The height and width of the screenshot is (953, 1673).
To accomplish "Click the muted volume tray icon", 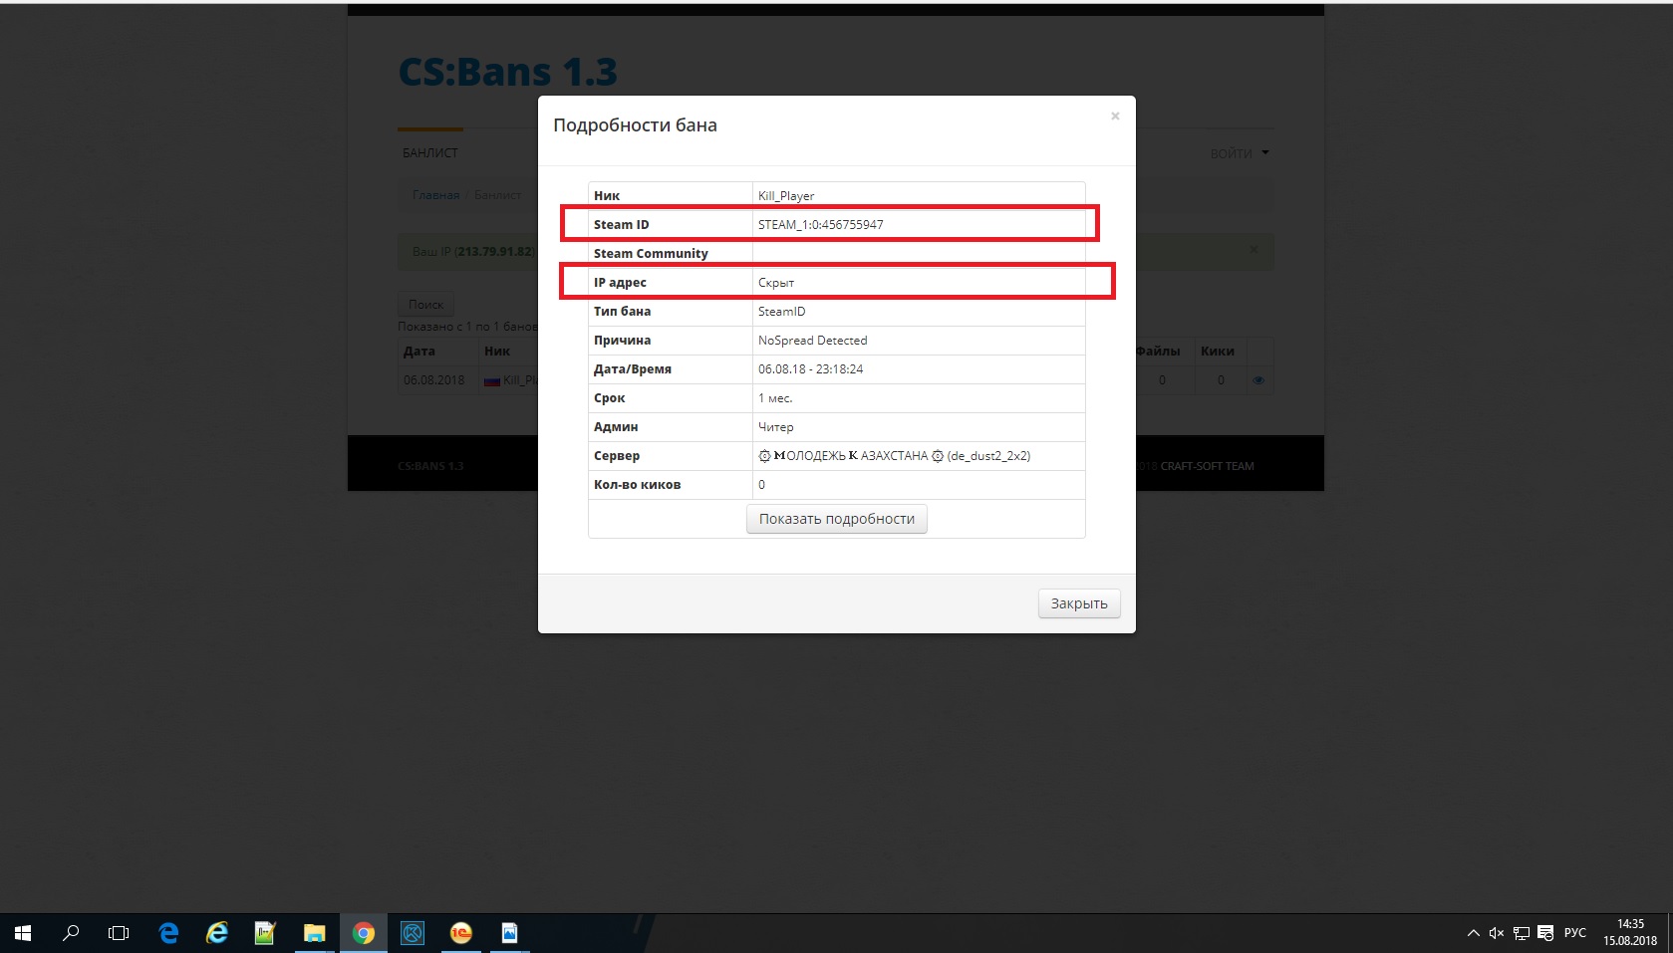I will coord(1497,933).
